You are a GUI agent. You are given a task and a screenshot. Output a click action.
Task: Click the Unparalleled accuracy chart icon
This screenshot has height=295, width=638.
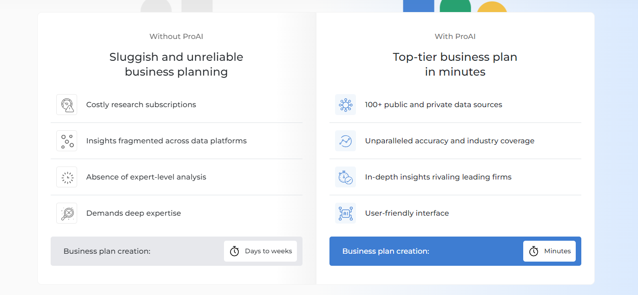[345, 141]
